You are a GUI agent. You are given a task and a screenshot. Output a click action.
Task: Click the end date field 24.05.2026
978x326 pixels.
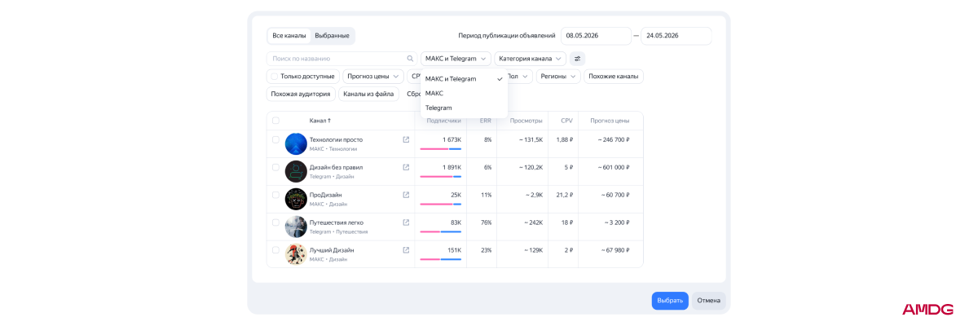[676, 36]
